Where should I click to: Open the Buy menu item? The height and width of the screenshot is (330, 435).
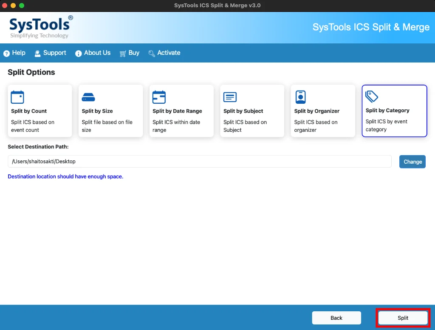coord(129,53)
